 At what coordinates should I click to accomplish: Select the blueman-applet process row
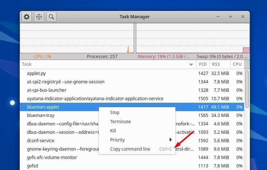pos(132,107)
